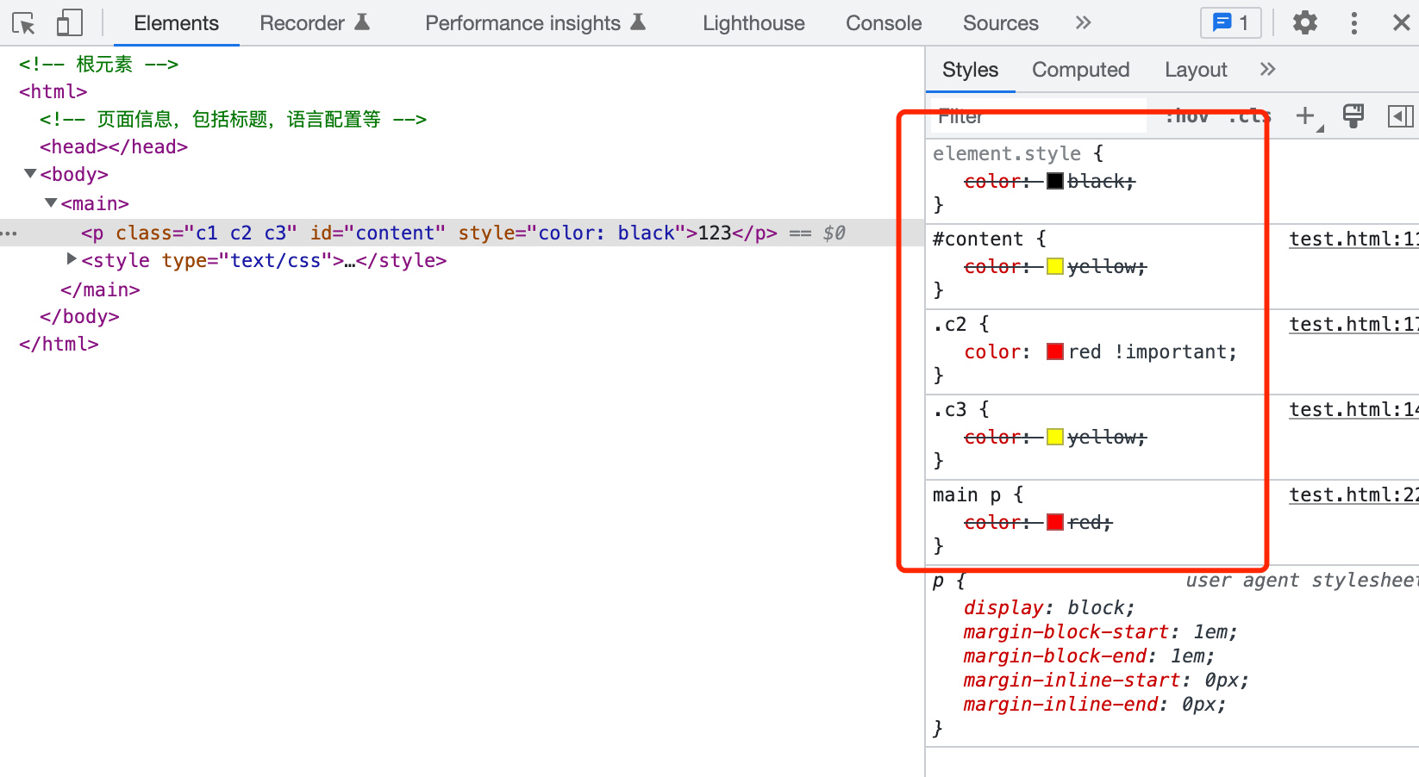Open red color swatch in main p rule
Image resolution: width=1419 pixels, height=777 pixels.
[x=1055, y=522]
